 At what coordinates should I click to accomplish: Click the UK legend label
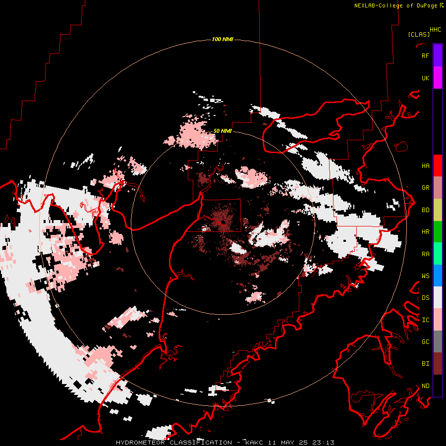[425, 78]
